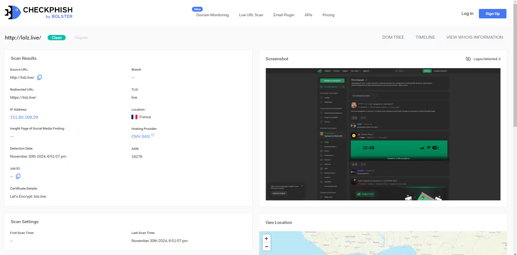This screenshot has width=517, height=255.
Task: Click the Clean status badge
Action: (57, 38)
